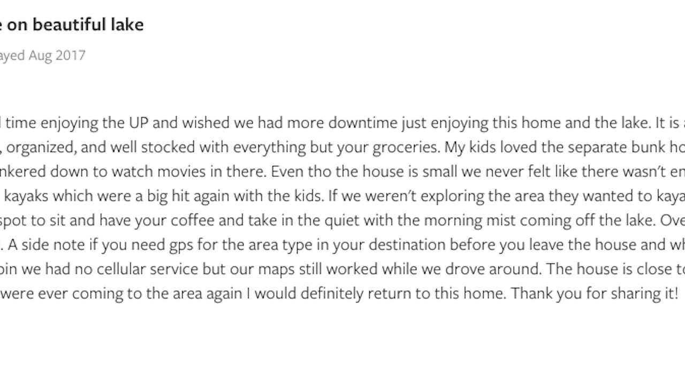This screenshot has height=385, width=685.
Task: Click the word "gps" in the review
Action: [181, 245]
